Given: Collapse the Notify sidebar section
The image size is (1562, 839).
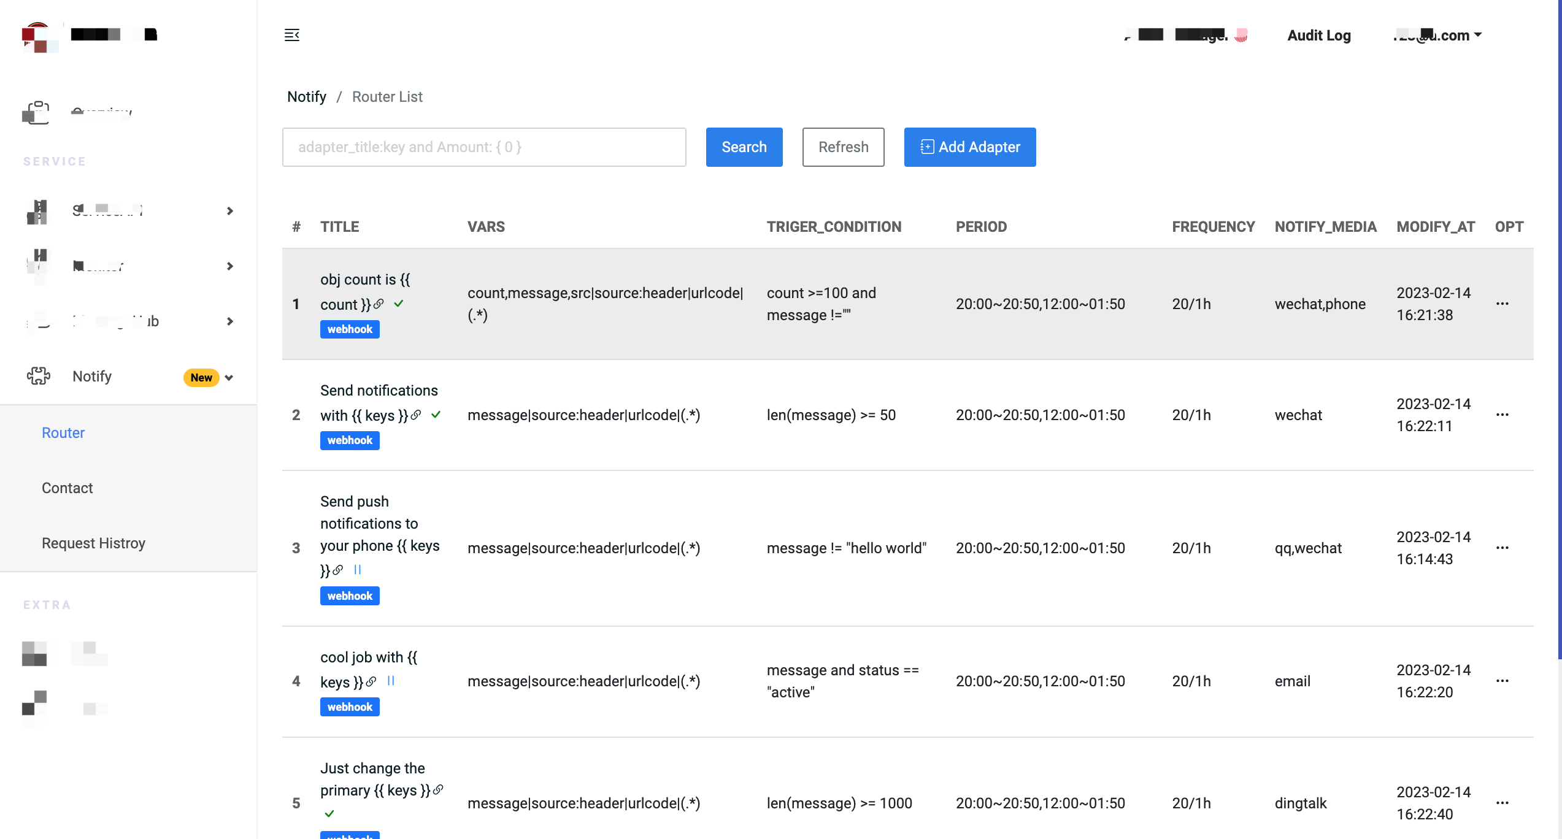Looking at the screenshot, I should click(x=229, y=377).
